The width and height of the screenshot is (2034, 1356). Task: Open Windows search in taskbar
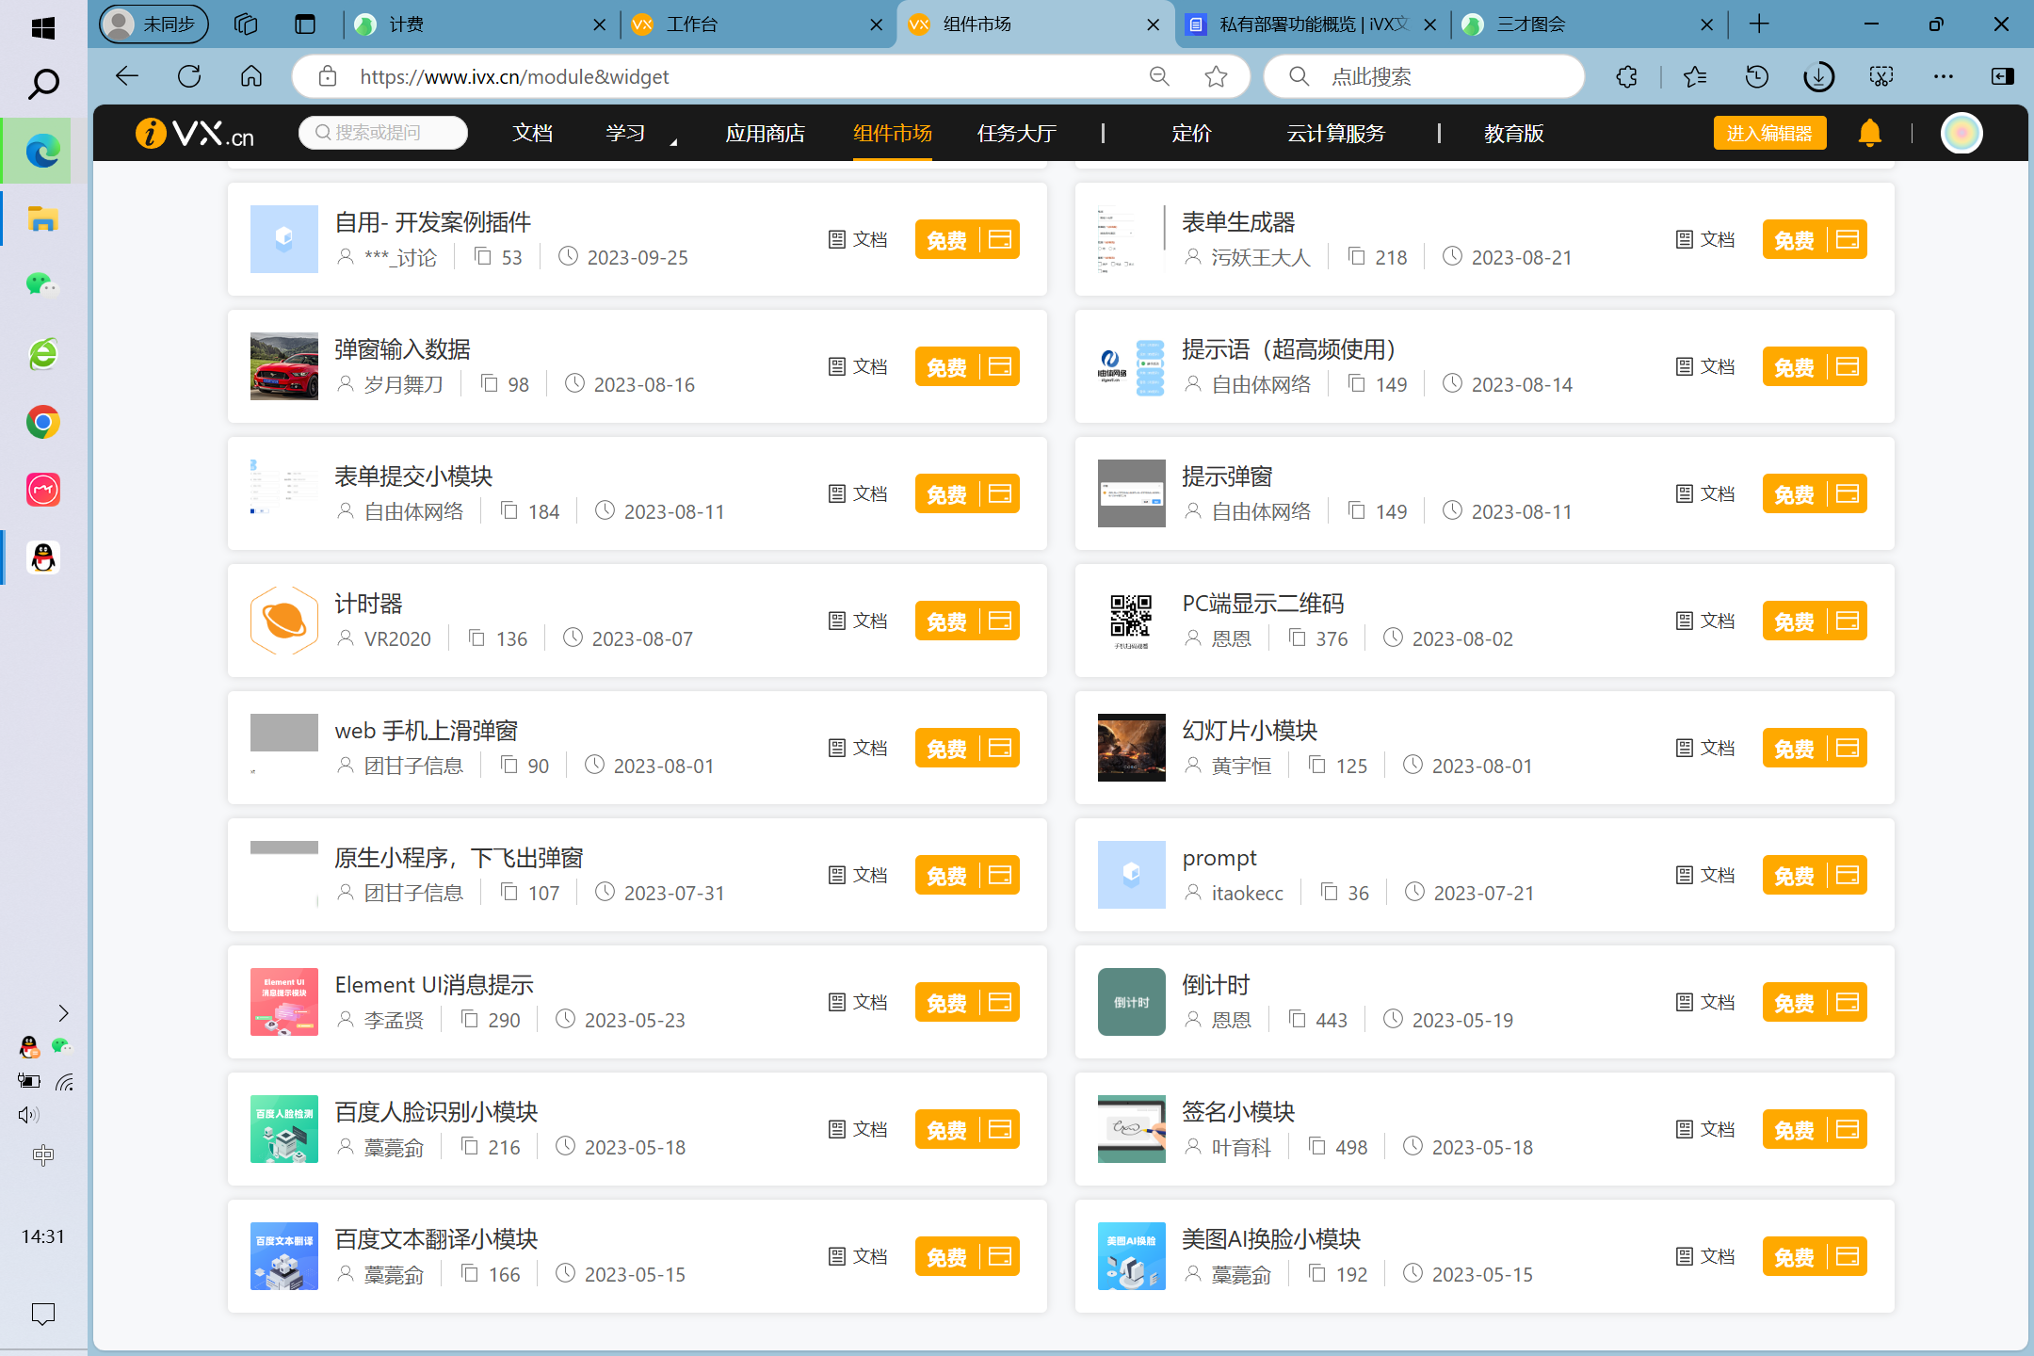[x=43, y=85]
